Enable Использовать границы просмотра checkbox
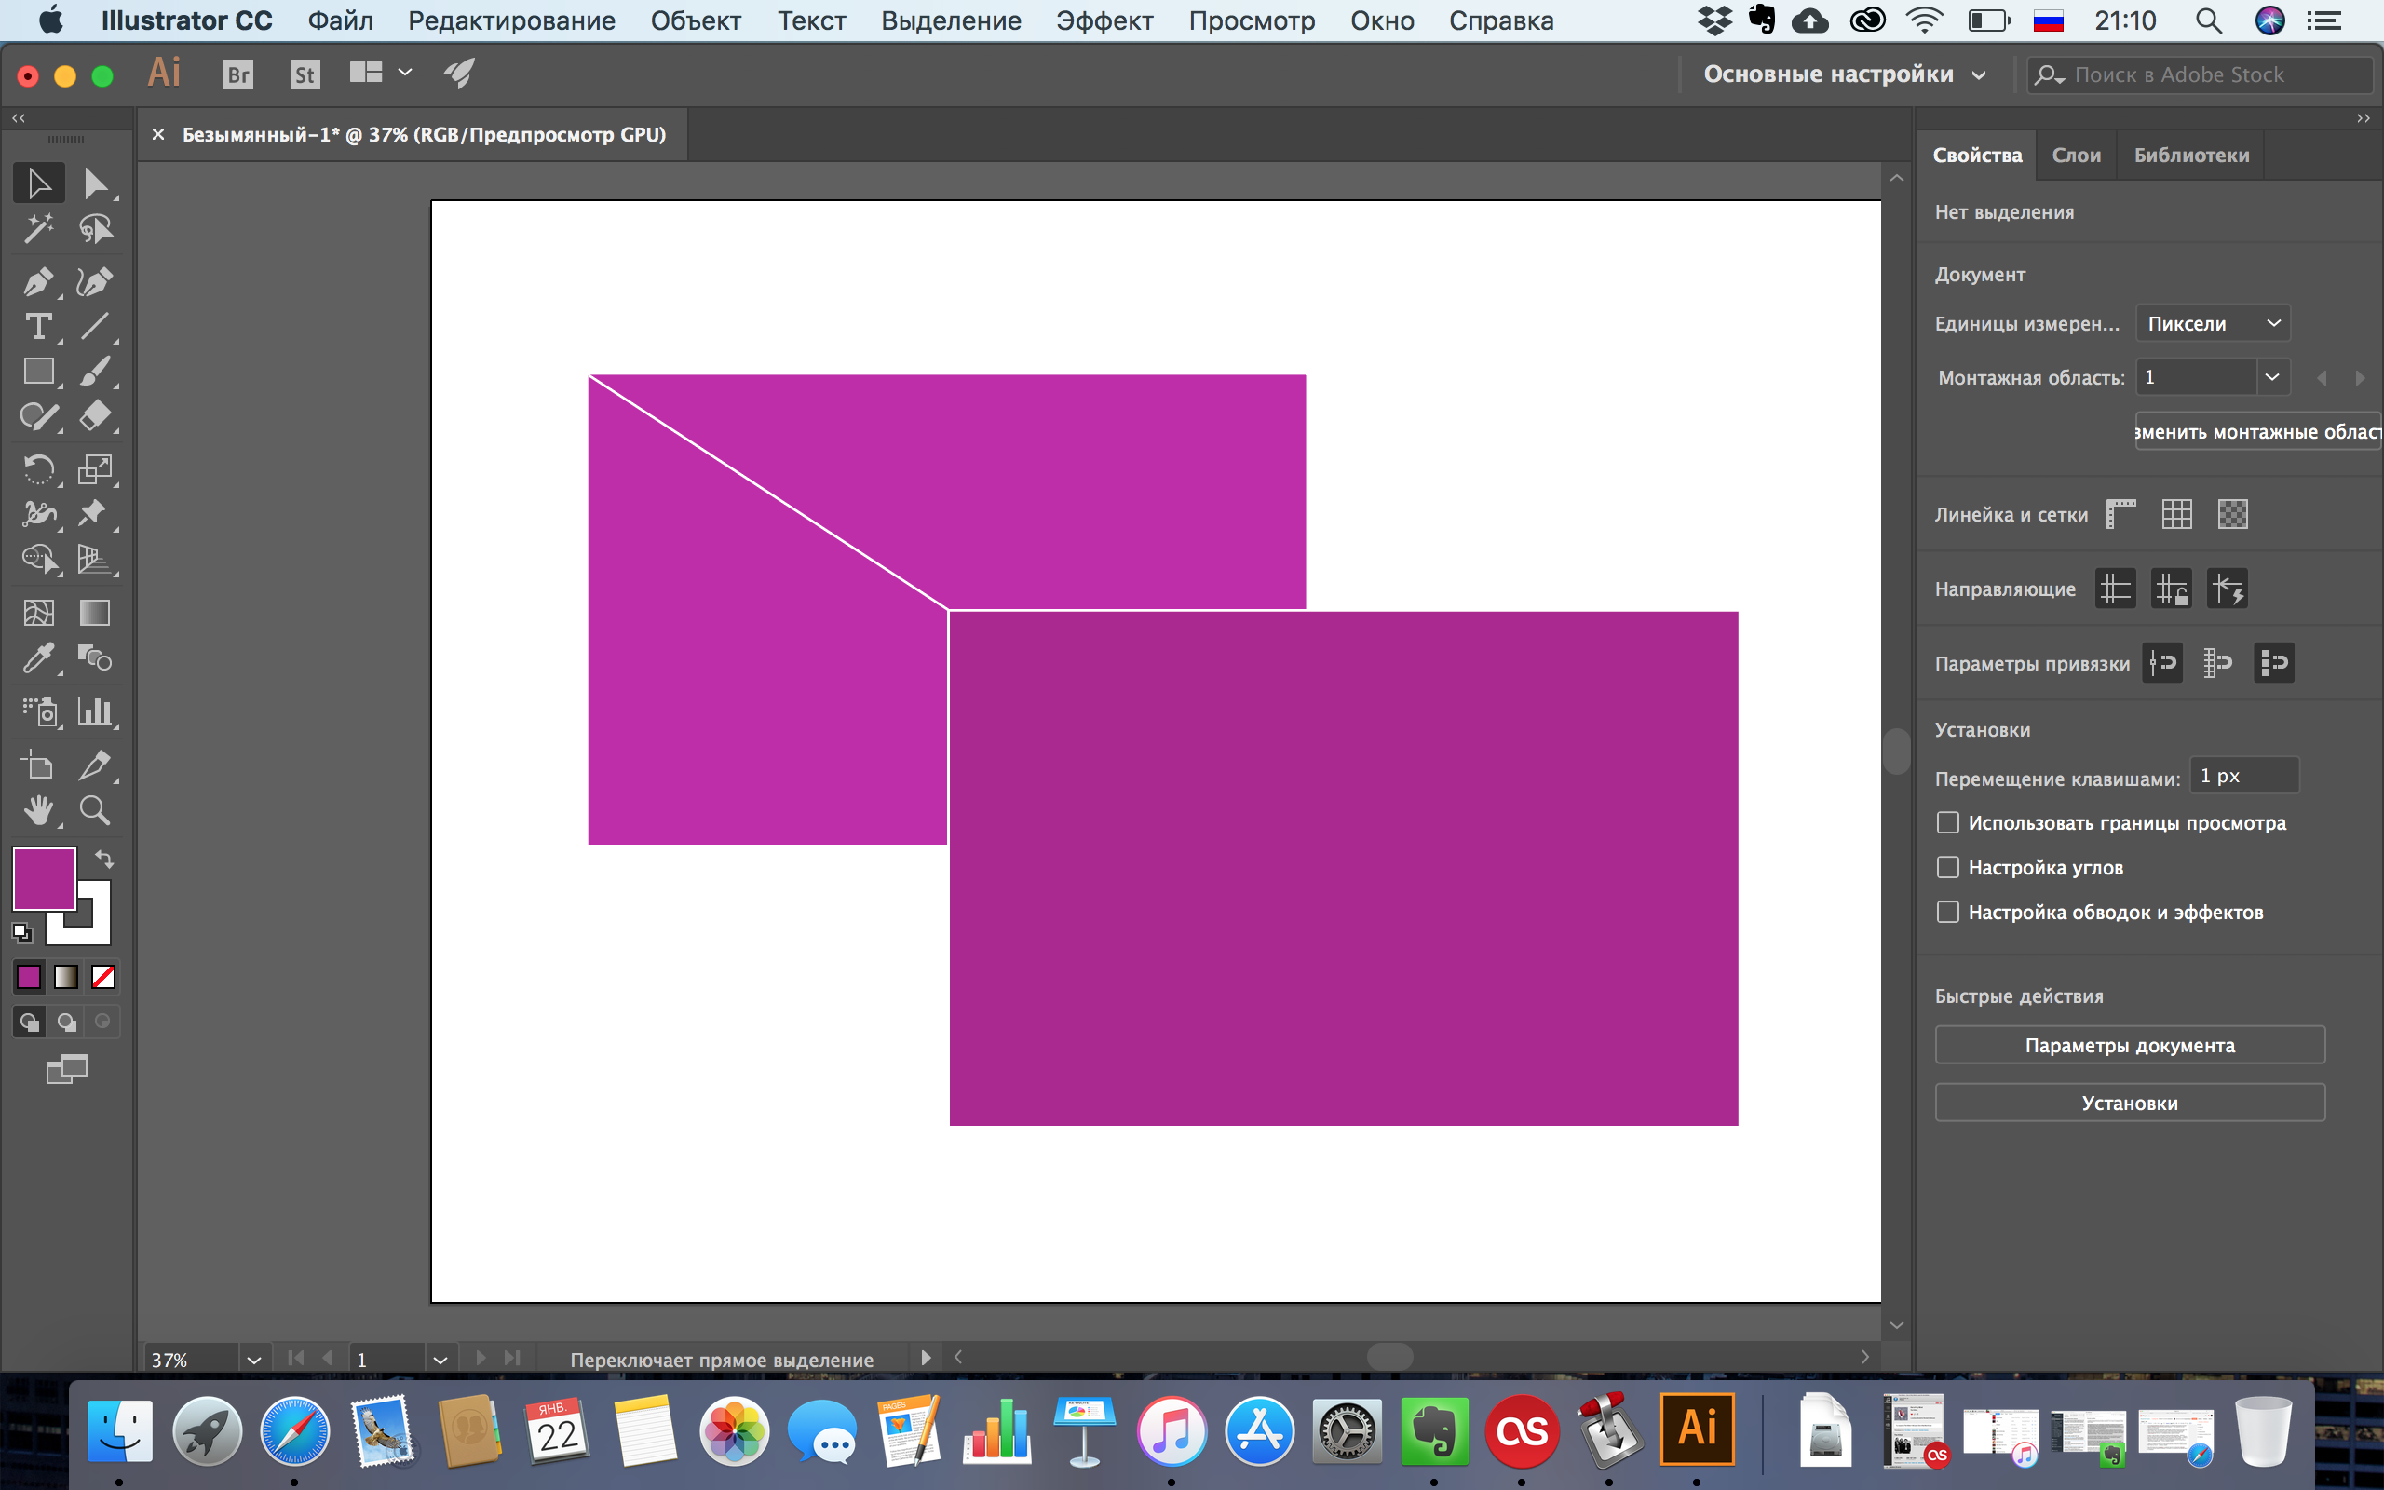This screenshot has height=1490, width=2384. (1948, 822)
